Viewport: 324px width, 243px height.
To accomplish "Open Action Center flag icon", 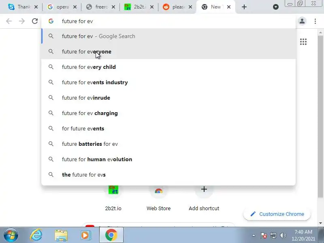I will pyautogui.click(x=264, y=235).
